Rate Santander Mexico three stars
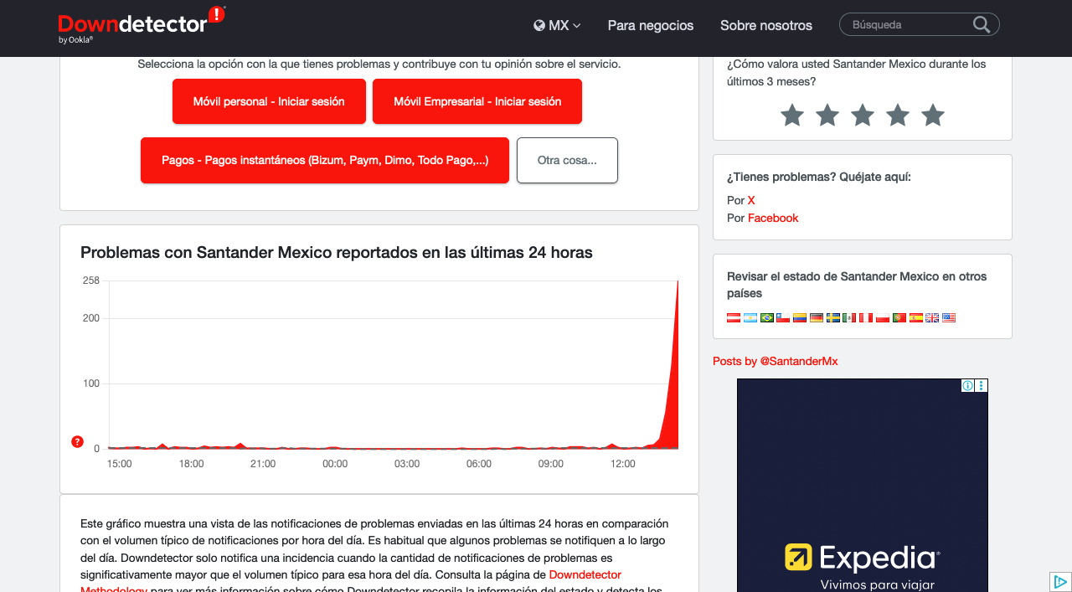Viewport: 1072px width, 592px height. click(863, 116)
